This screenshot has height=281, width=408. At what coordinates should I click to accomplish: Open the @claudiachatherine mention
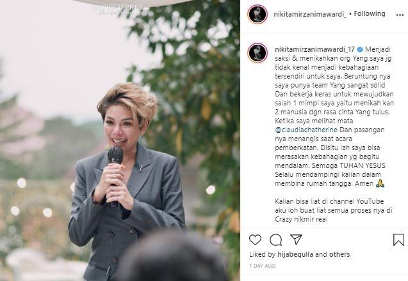306,130
